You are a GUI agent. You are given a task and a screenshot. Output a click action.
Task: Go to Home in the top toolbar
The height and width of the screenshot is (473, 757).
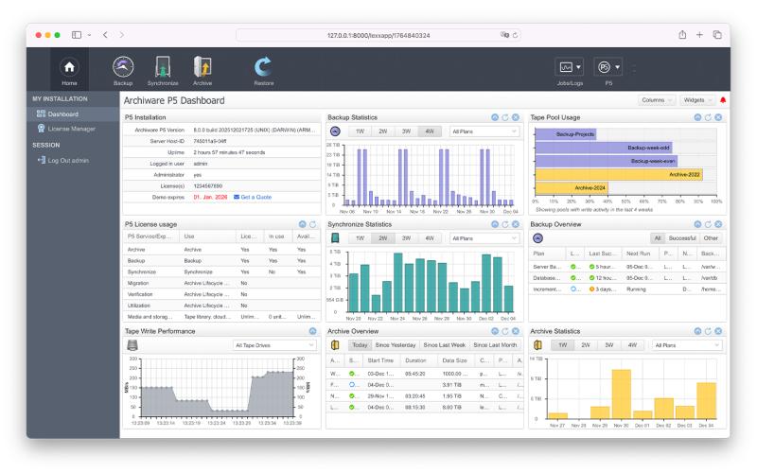pyautogui.click(x=69, y=70)
